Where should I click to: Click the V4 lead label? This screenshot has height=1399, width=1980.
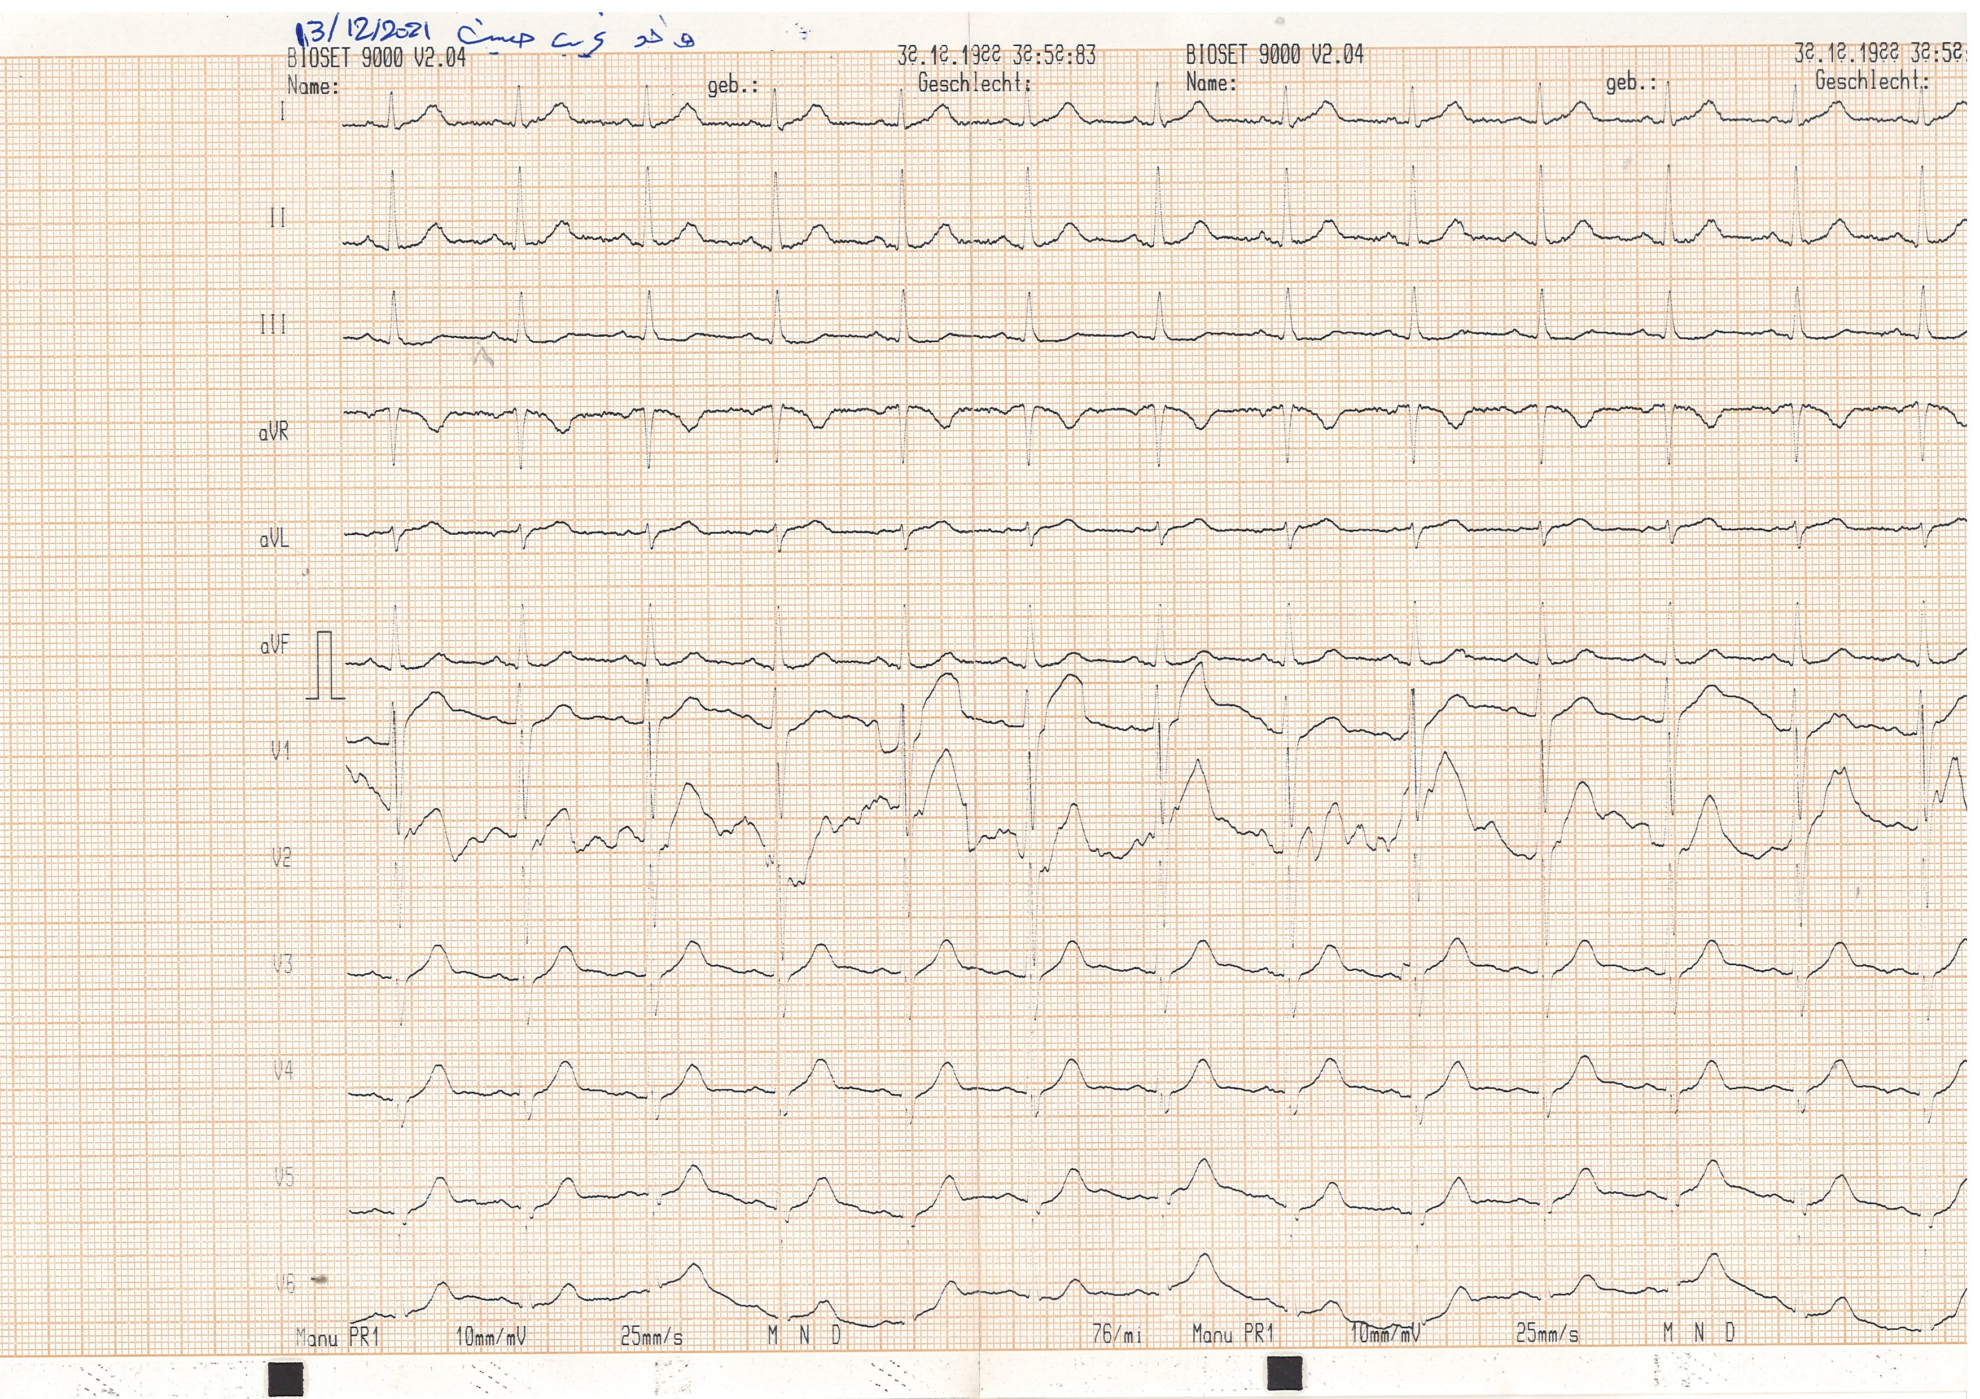click(x=284, y=1070)
